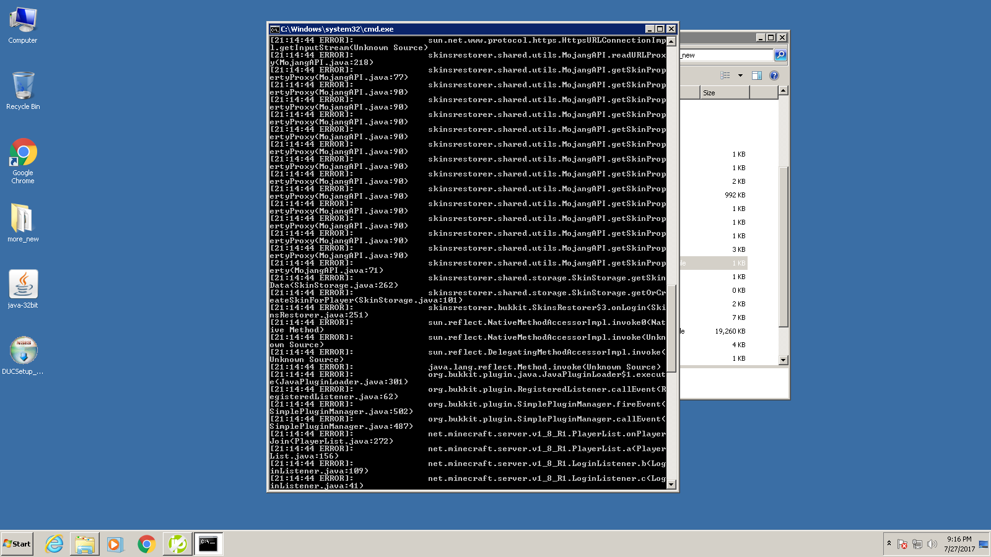Screen dimensions: 991x557
Task: Show hidden system tray icons
Action: (889, 543)
